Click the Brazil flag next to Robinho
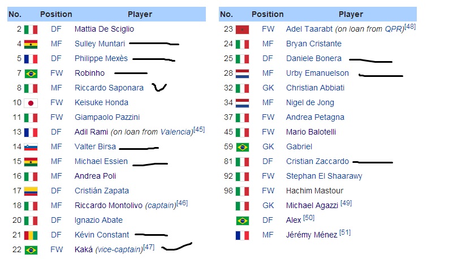This screenshot has width=453, height=259. click(x=31, y=74)
